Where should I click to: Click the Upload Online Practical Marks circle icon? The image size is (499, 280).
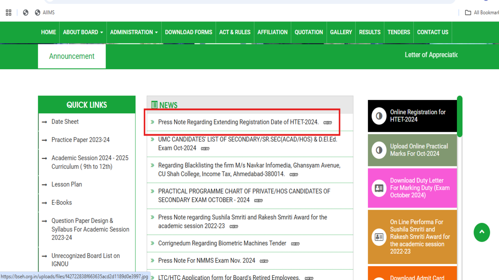379,150
